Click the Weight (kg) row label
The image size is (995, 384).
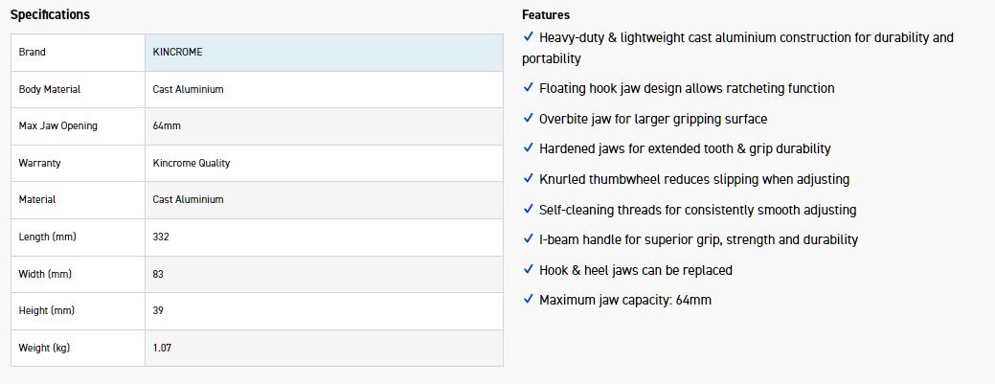coord(44,348)
